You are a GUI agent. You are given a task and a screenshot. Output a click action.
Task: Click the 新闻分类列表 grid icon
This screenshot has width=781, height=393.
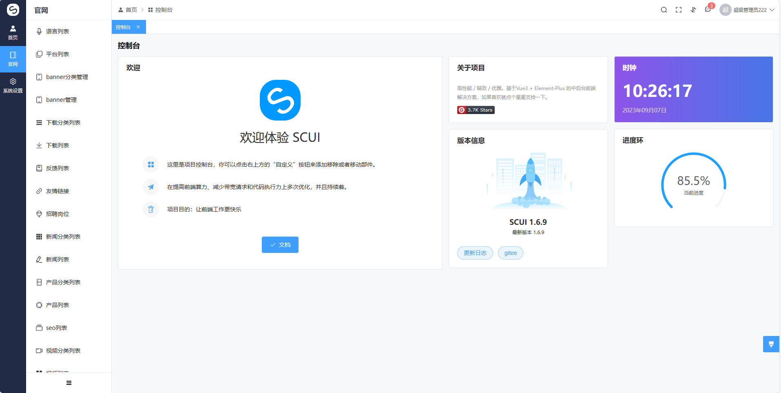pos(39,237)
